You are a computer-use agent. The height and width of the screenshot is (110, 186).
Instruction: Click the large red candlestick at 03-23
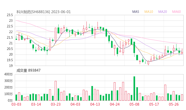coord(56,34)
